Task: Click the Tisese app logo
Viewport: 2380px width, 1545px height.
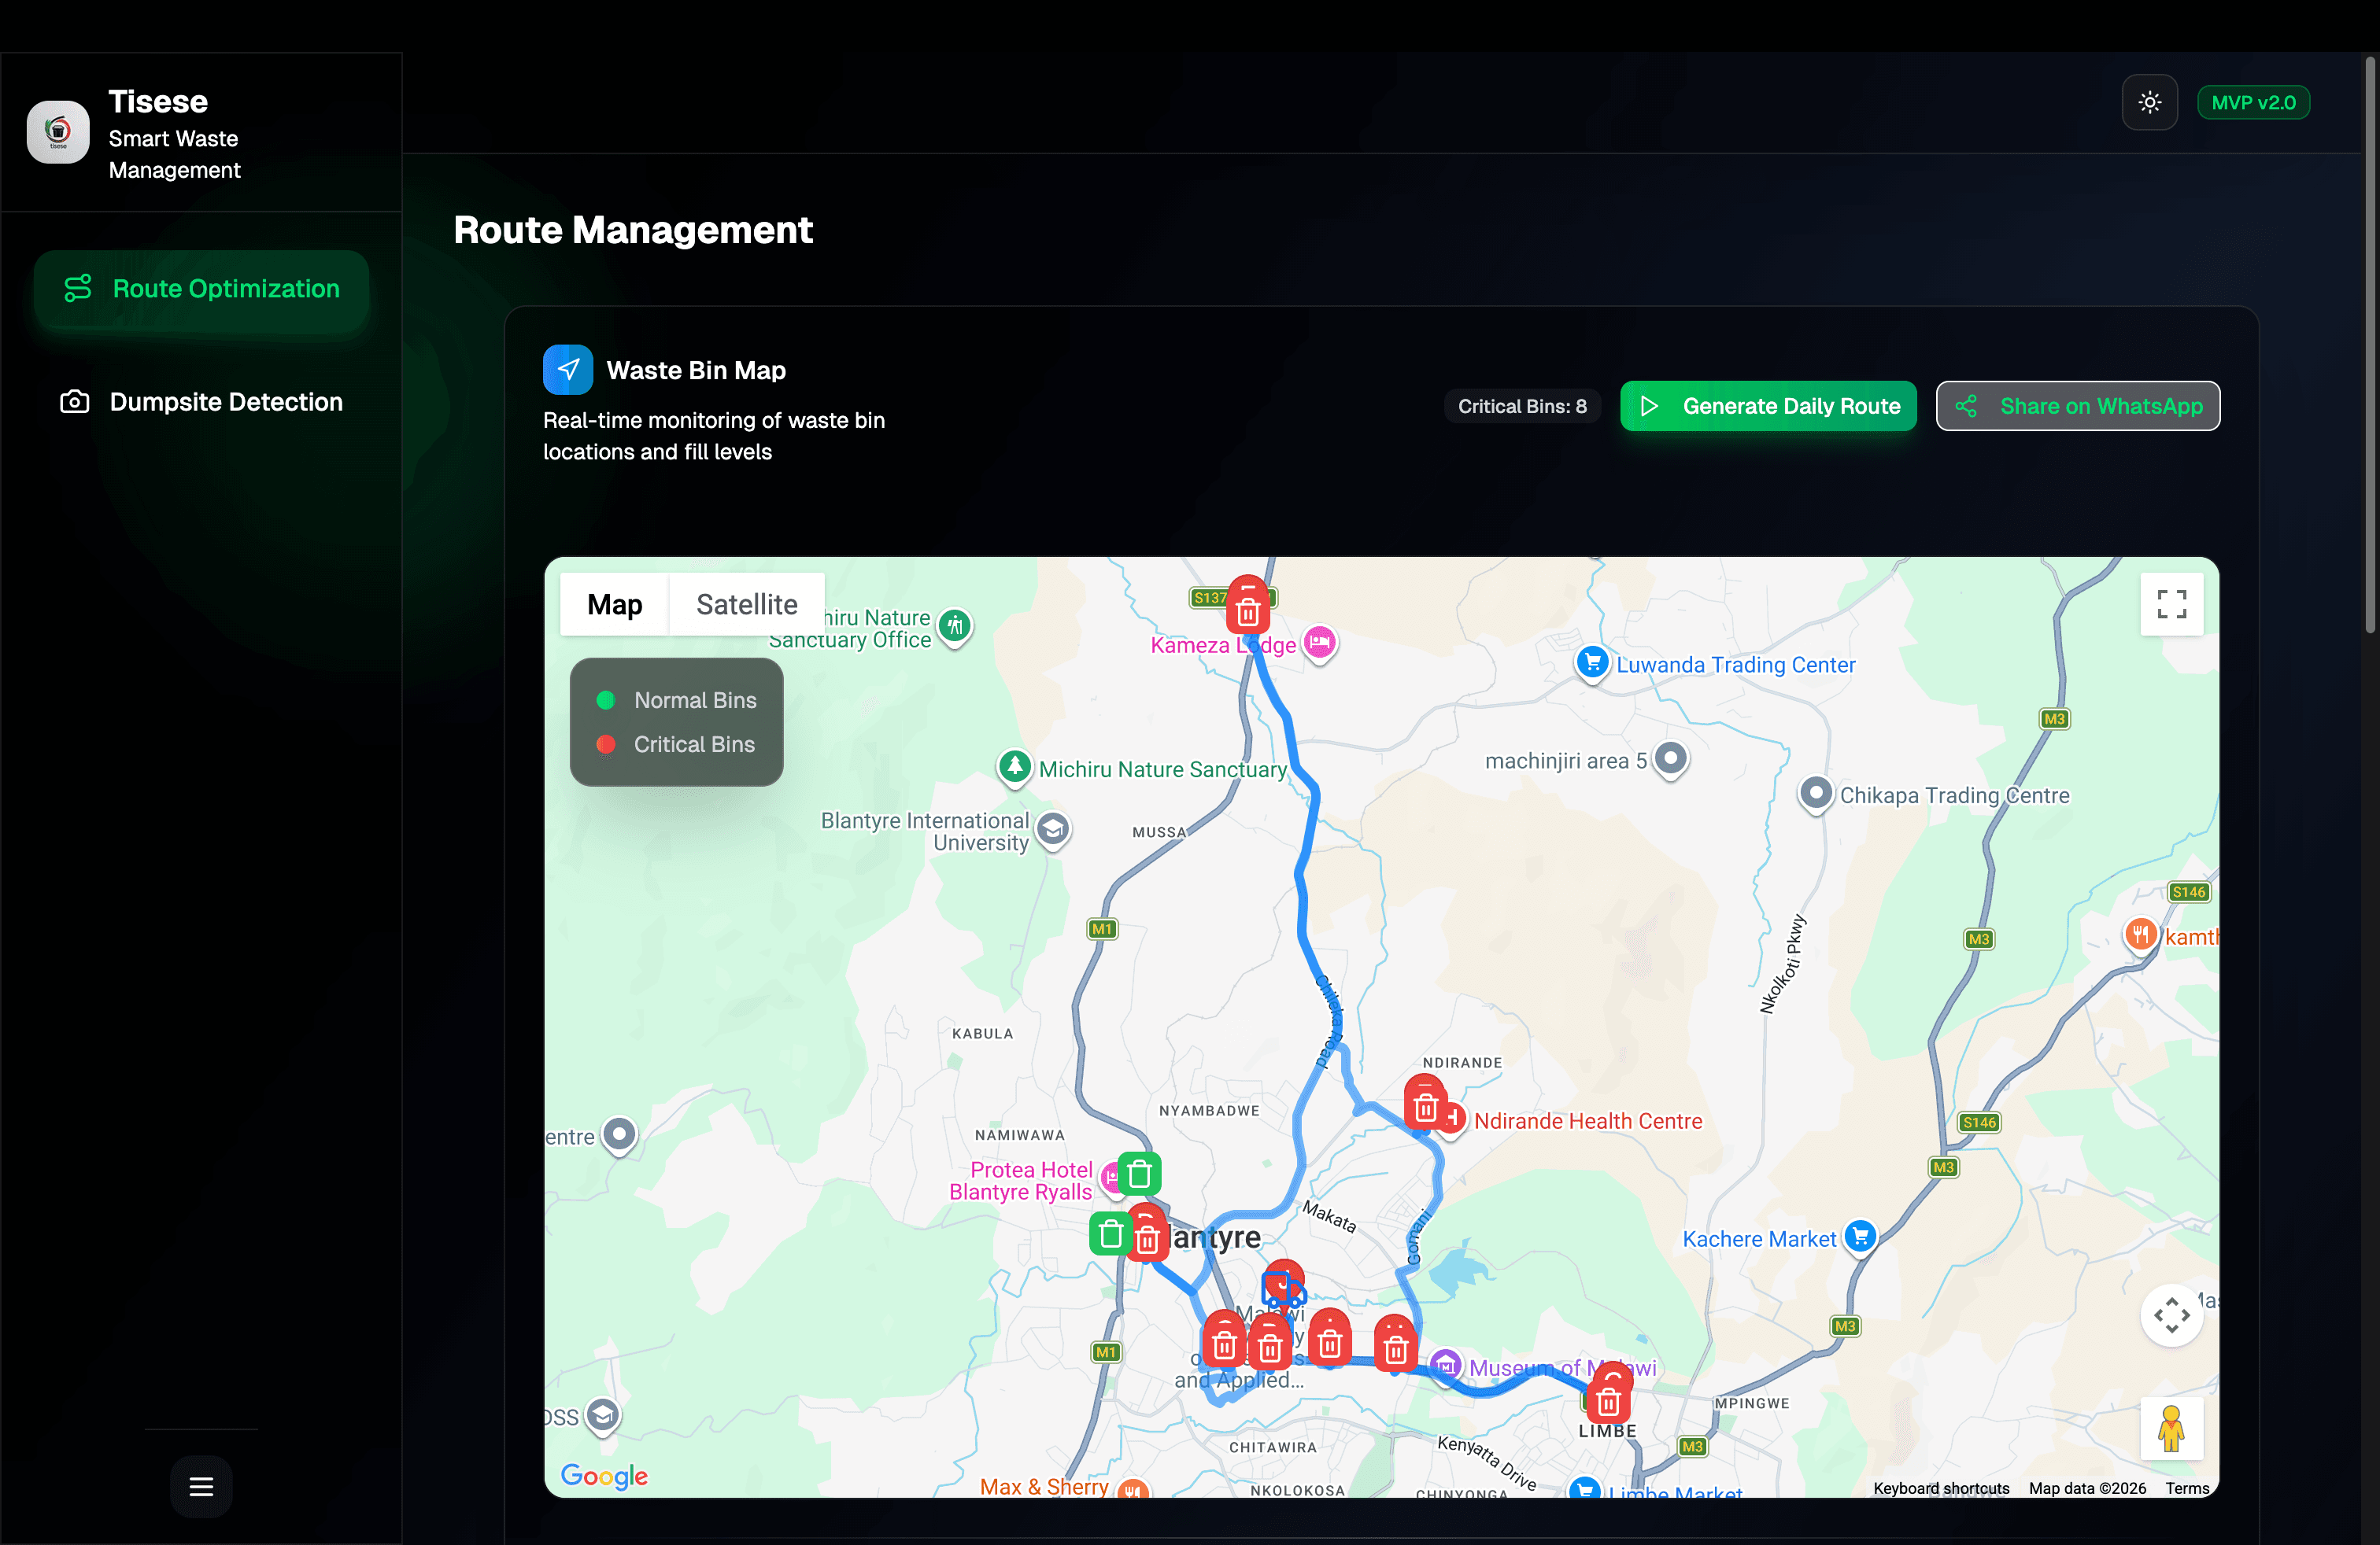Action: tap(57, 131)
